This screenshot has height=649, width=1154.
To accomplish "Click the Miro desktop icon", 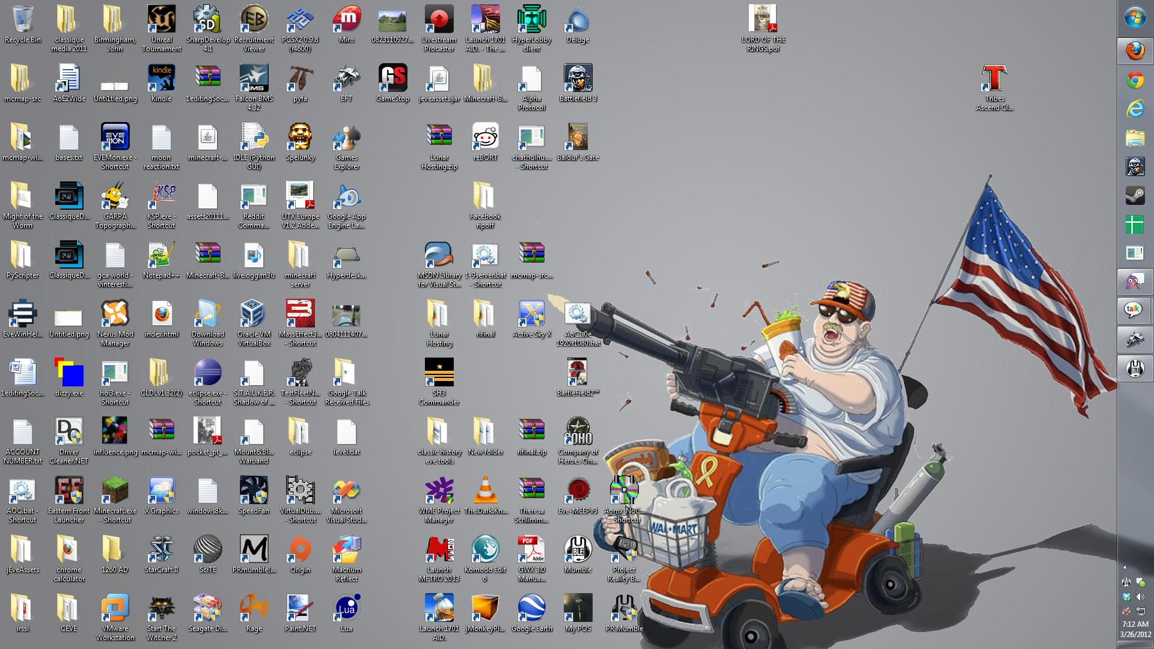I will pyautogui.click(x=346, y=25).
